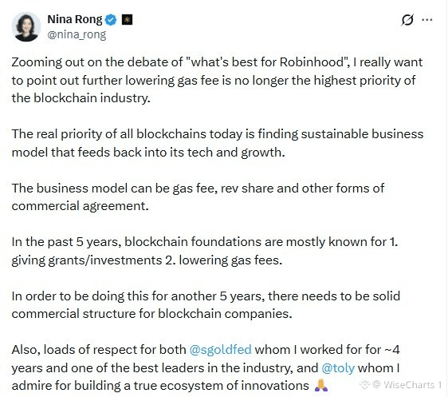Select the "In the past 5 years" paragraph

pos(205,251)
